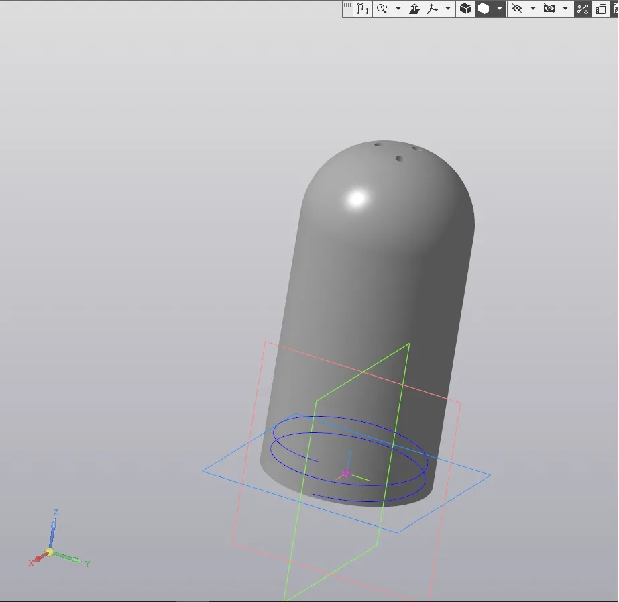Open hide objects dropdown arrow
The image size is (619, 602).
[532, 9]
